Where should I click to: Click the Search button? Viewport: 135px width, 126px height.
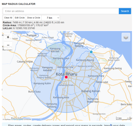click(x=125, y=11)
